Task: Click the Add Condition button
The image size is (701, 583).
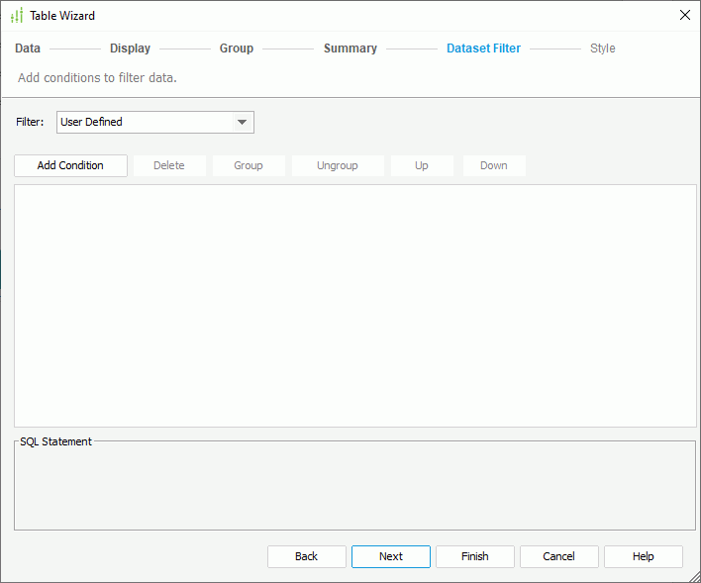Action: 70,165
